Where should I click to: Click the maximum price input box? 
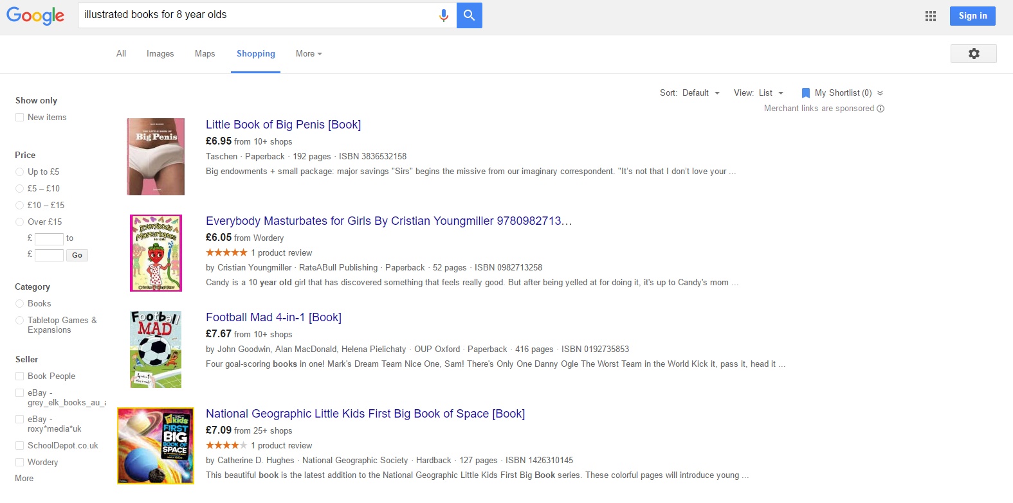pyautogui.click(x=49, y=255)
